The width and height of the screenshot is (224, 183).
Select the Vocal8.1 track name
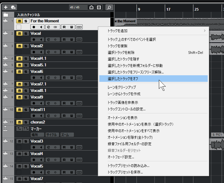coord(38,91)
